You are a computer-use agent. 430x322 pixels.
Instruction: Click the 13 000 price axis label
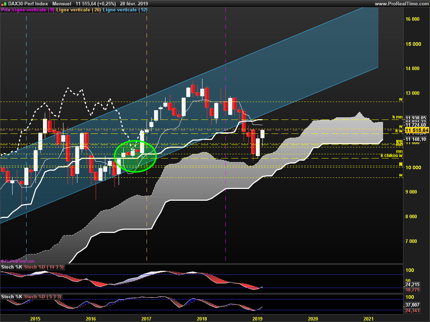(x=413, y=93)
